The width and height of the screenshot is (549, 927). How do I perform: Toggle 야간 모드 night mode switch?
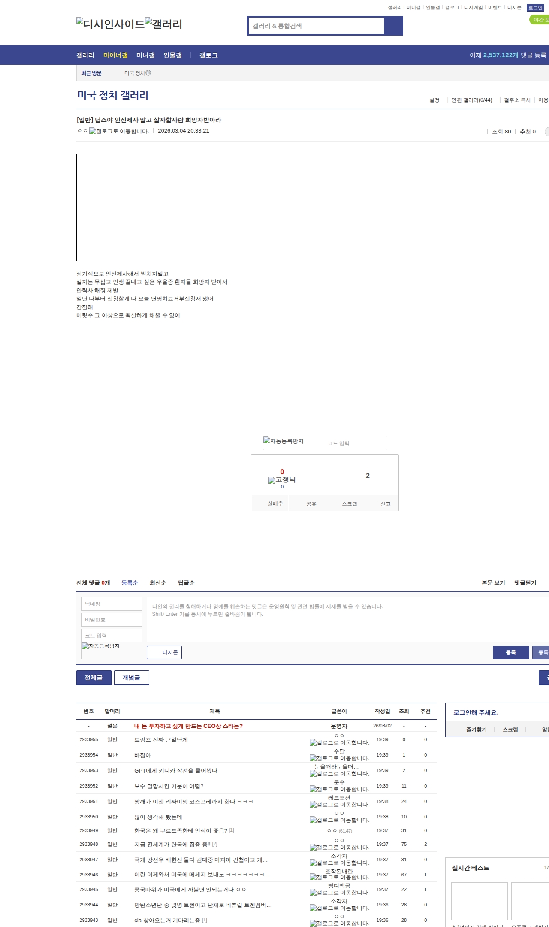pos(540,20)
